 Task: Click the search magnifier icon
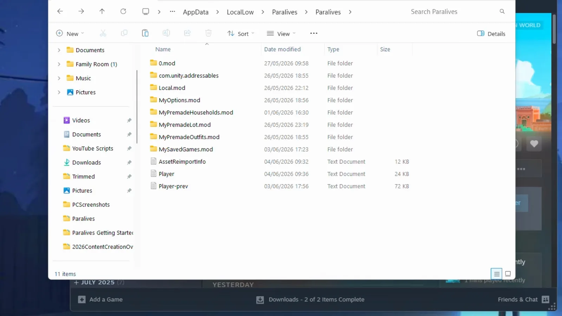[x=502, y=12]
